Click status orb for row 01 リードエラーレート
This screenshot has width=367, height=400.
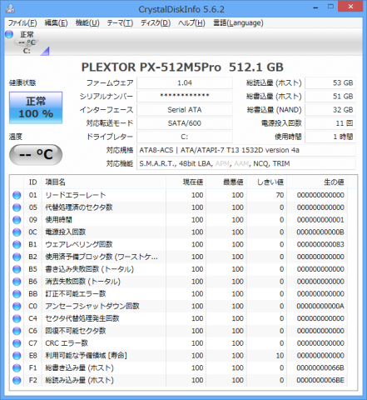point(17,195)
